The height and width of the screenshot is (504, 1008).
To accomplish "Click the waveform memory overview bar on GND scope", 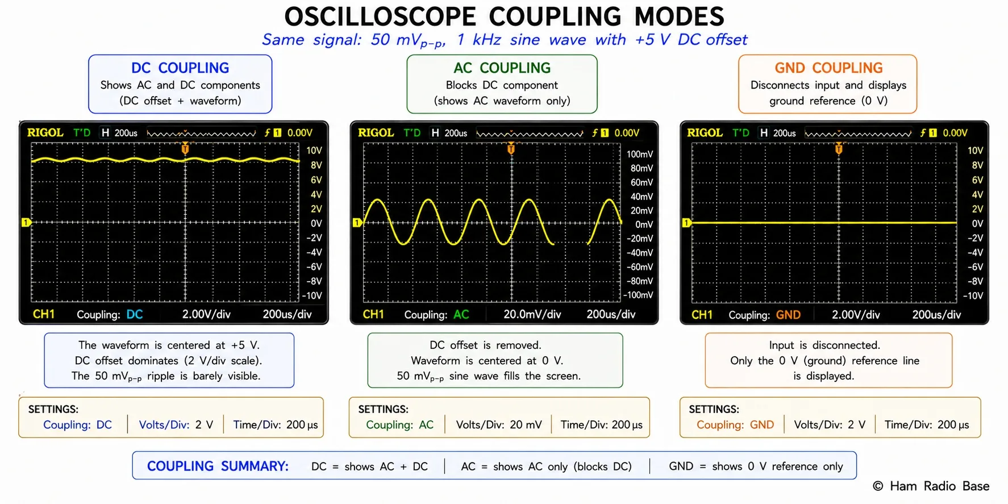I will tap(858, 134).
